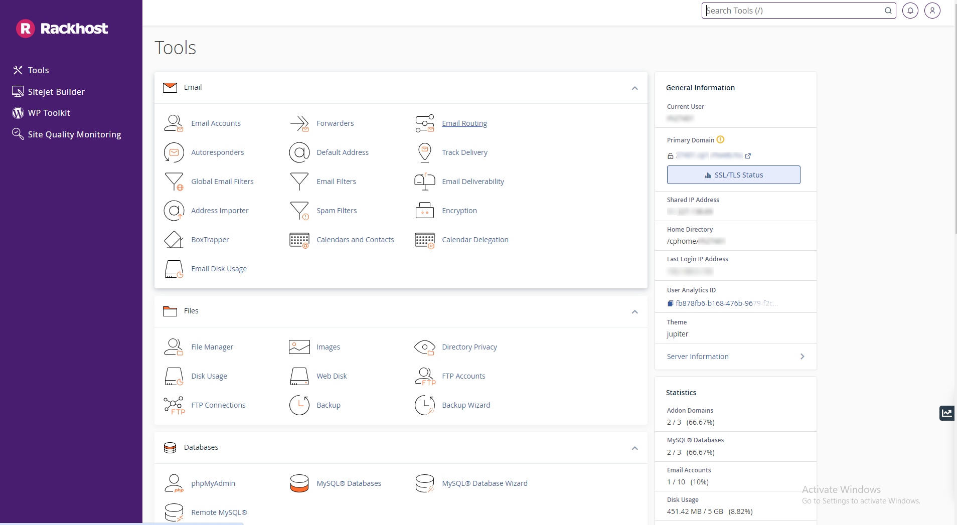Click the Address Importer icon
The width and height of the screenshot is (957, 525).
pyautogui.click(x=174, y=211)
